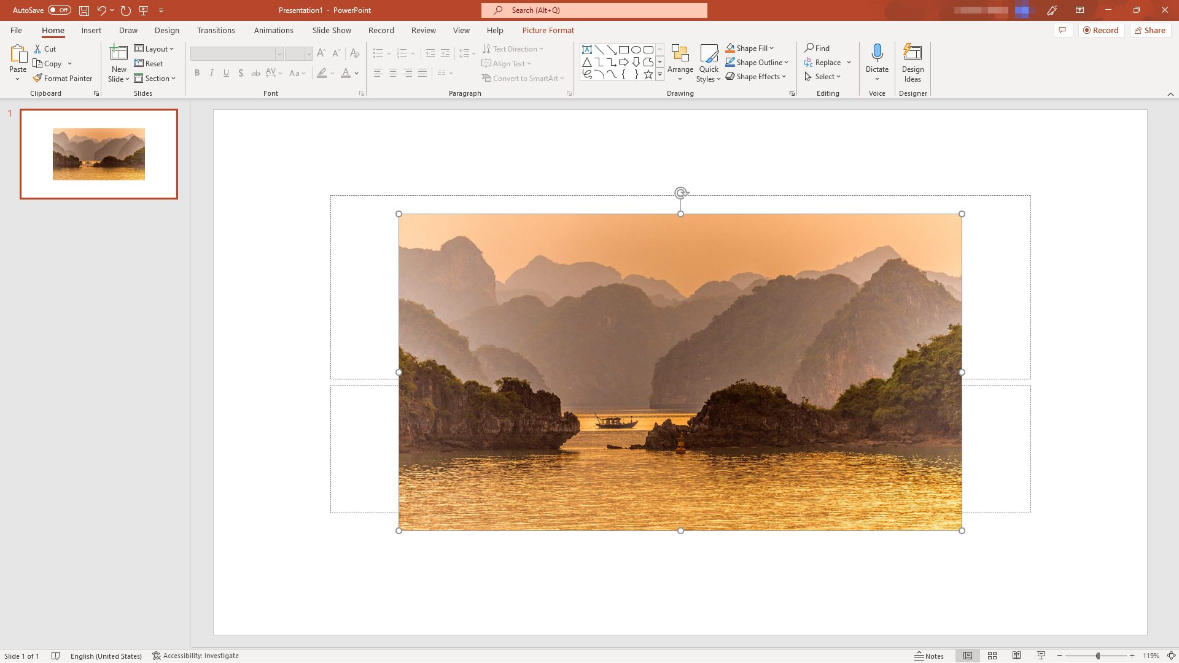The image size is (1179, 663).
Task: Enable Accessibility Investigate toggle
Action: 195,655
